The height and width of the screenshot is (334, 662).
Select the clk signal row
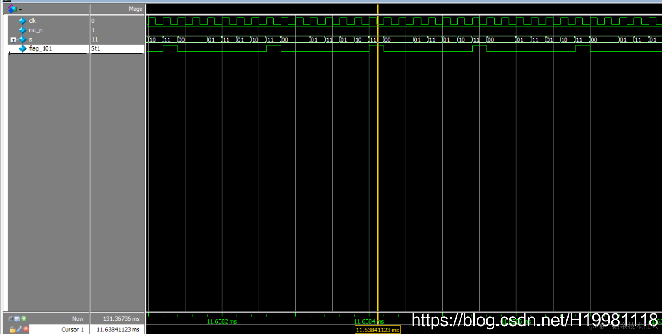[48, 21]
